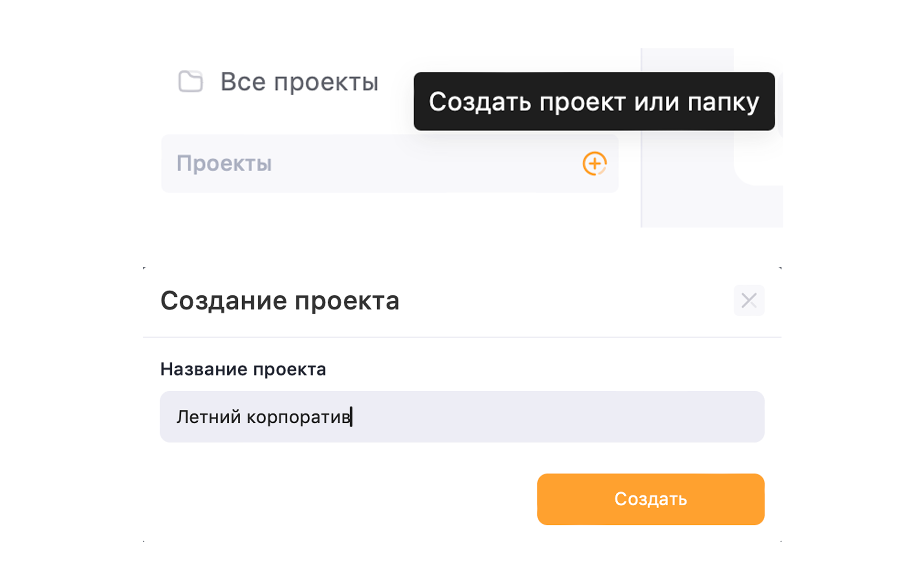Click the word корпоратив in the input

click(x=298, y=417)
